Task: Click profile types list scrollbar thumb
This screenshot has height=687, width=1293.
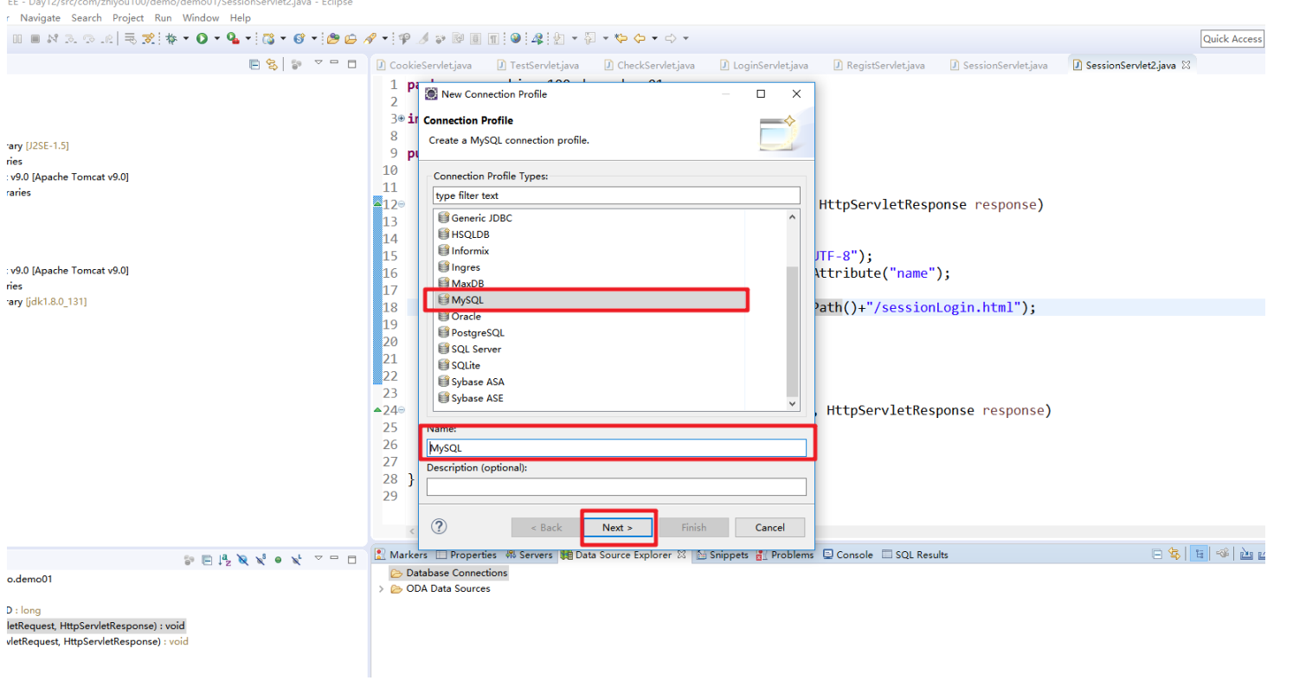Action: pos(793,331)
